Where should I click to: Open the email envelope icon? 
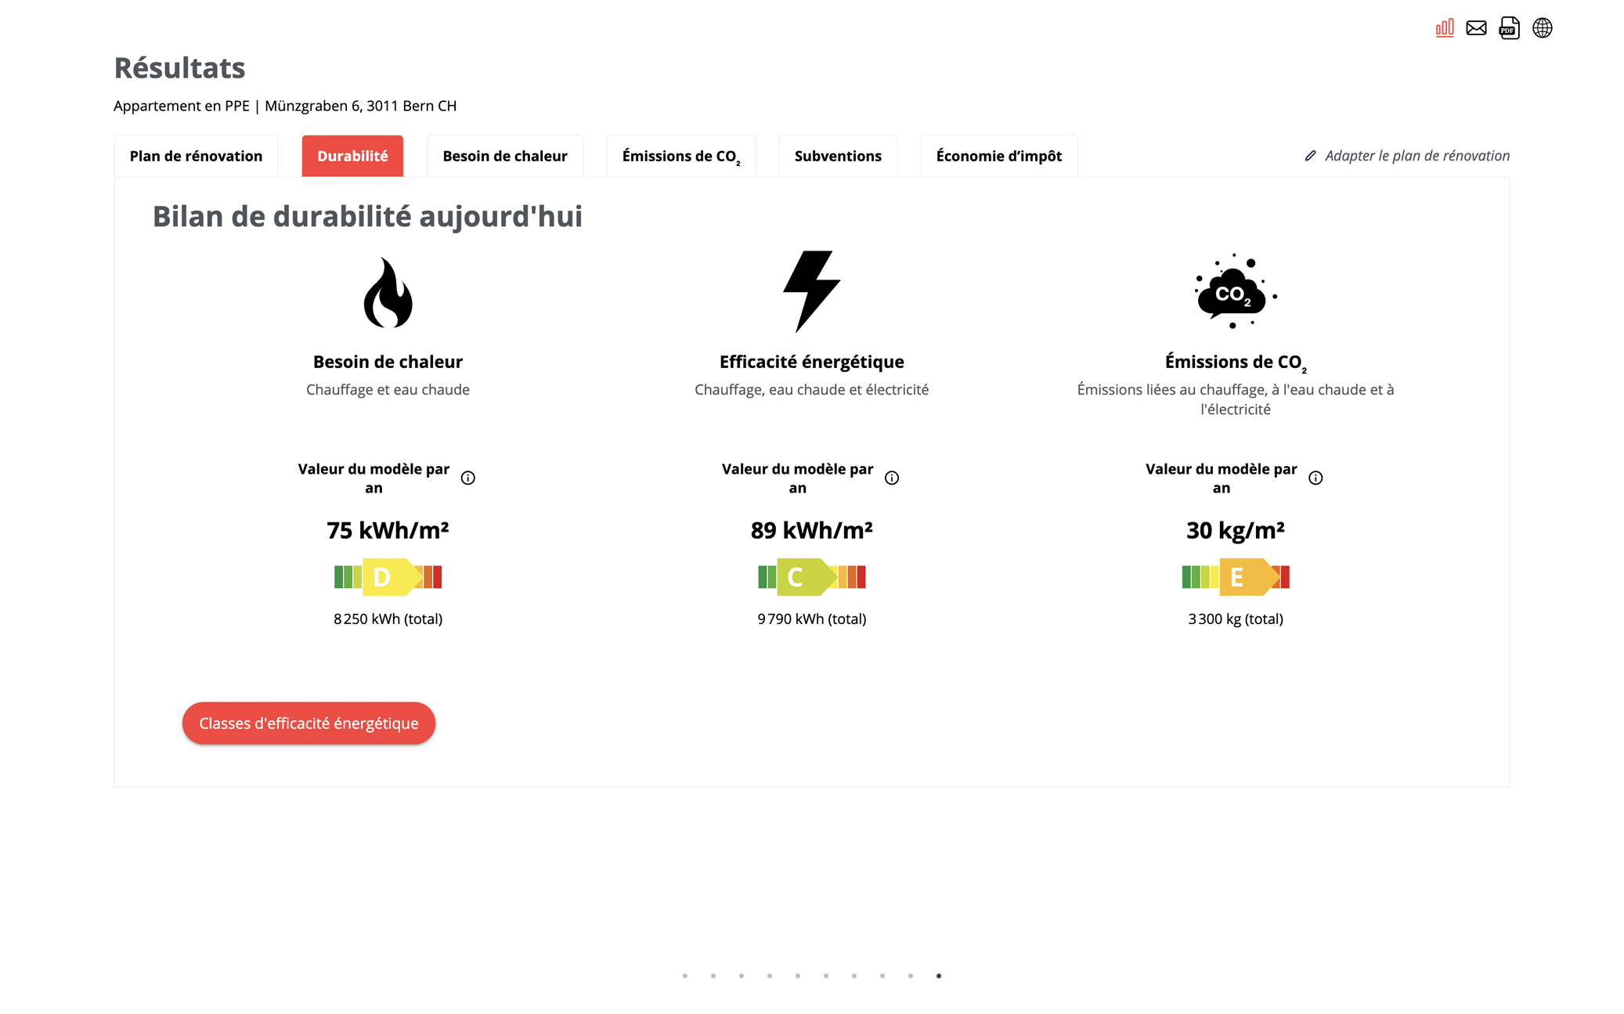[x=1476, y=28]
